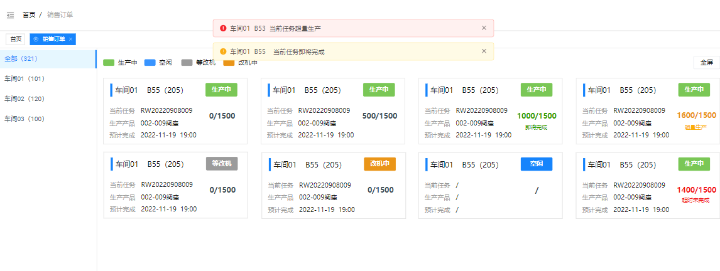Close the 销售订单 tab with its X
This screenshot has width=720, height=271.
click(x=71, y=39)
